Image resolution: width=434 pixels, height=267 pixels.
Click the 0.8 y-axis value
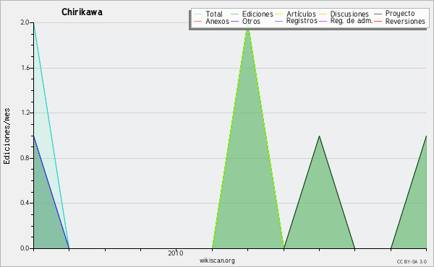[25, 158]
